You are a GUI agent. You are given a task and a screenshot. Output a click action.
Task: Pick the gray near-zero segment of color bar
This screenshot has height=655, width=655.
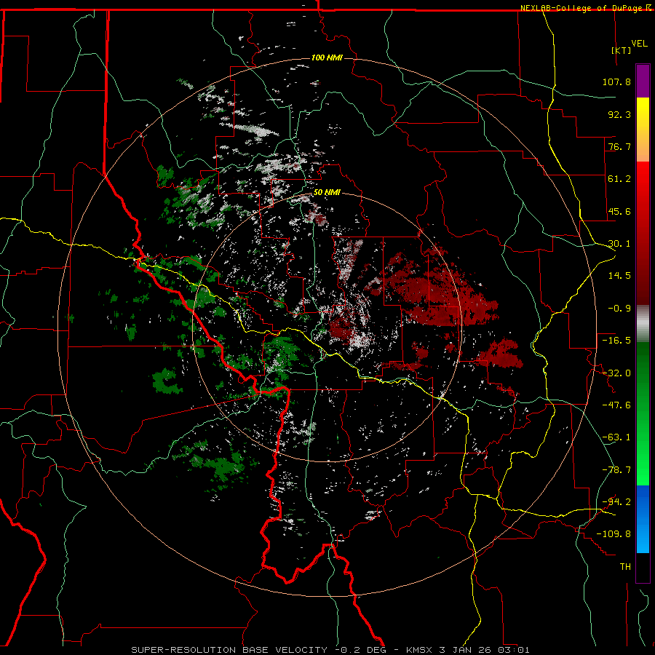(x=643, y=324)
